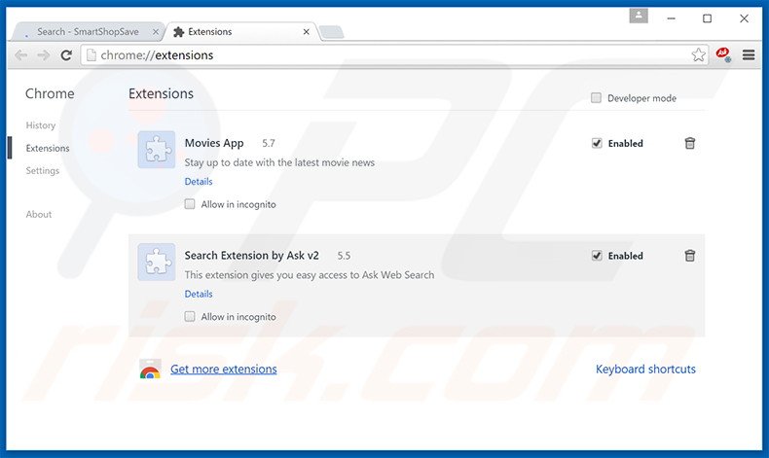Open Settings in the Chrome sidebar

coord(43,171)
